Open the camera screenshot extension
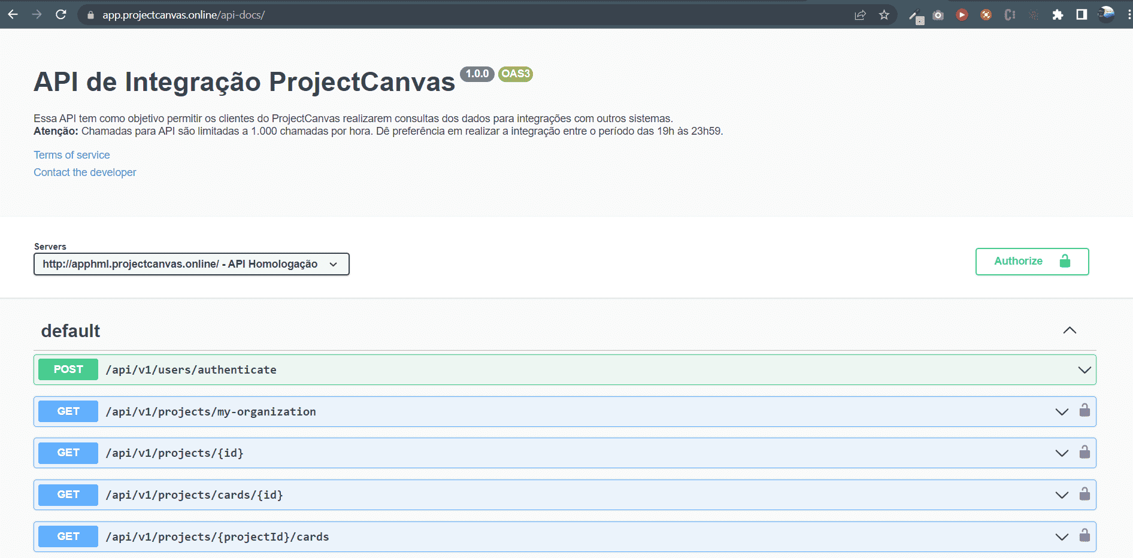 click(x=938, y=15)
